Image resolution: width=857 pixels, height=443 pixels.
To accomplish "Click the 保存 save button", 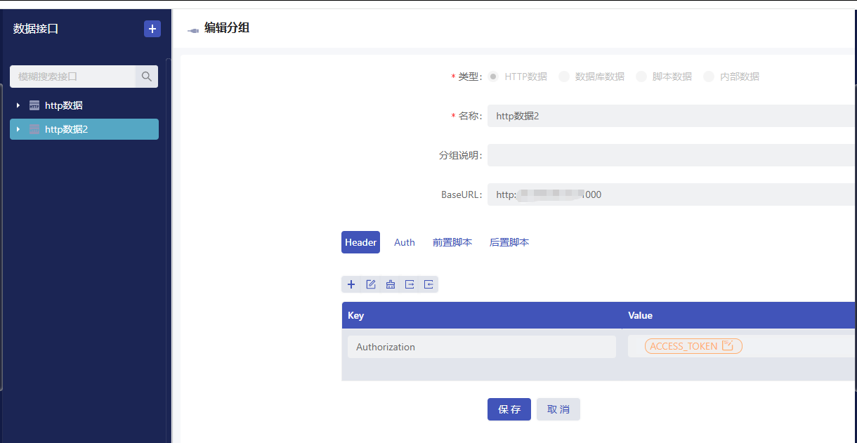I will pos(509,409).
